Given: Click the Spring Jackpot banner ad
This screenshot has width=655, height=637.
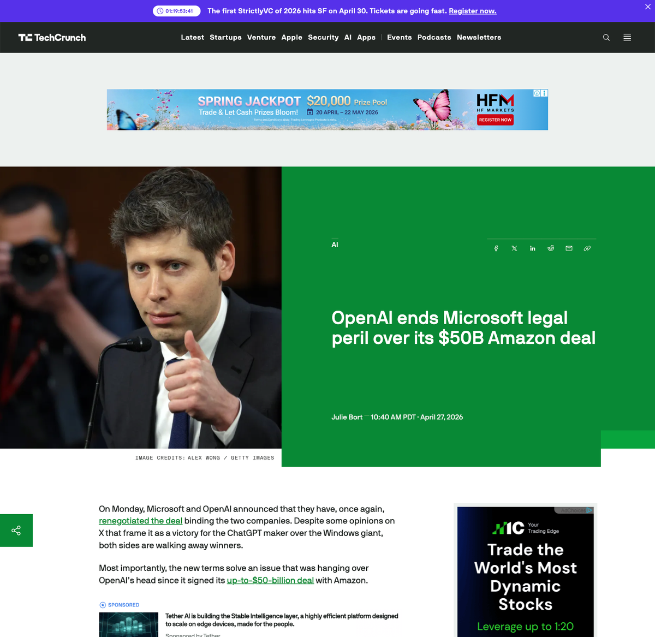Looking at the screenshot, I should click(327, 110).
